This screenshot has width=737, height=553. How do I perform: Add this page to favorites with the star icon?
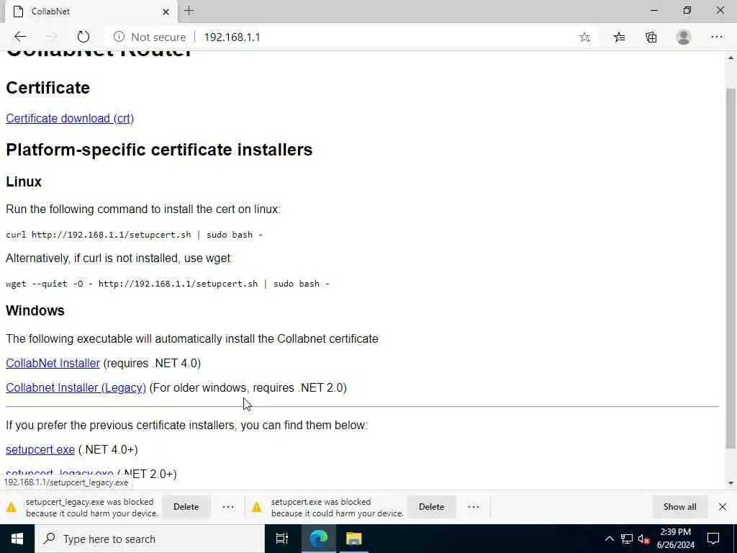point(584,37)
